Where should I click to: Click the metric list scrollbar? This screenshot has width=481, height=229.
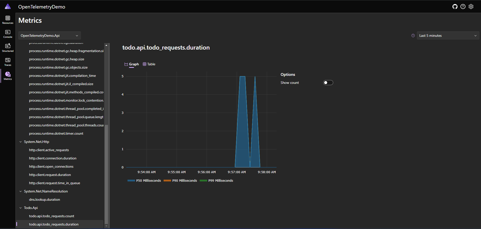(x=106, y=173)
